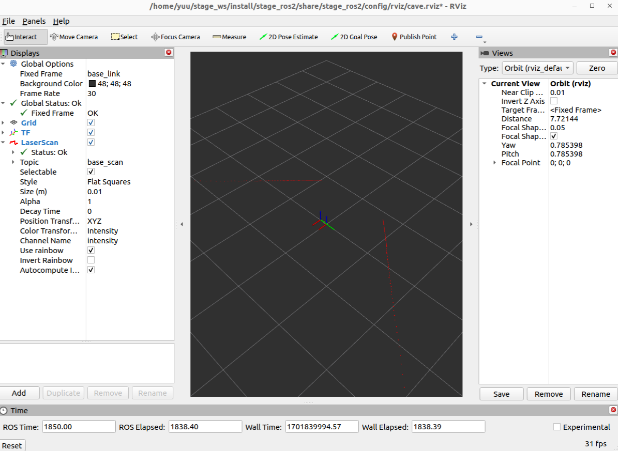Activate the Publish Point tool
This screenshot has width=618, height=451.
[x=414, y=37]
